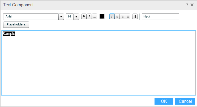Image resolution: width=197 pixels, height=107 pixels.
Task: Toggle italic formatting
Action: point(89,16)
